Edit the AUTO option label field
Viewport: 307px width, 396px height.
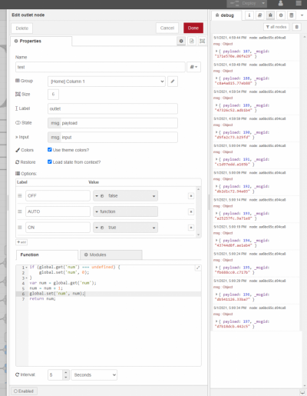tap(58, 211)
